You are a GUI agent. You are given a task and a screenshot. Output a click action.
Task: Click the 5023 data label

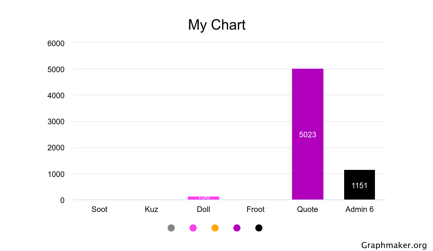click(307, 135)
